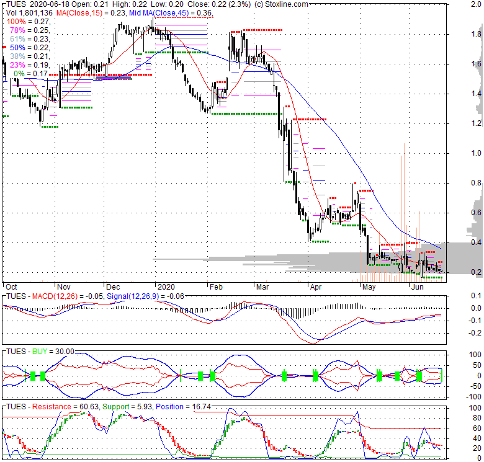This screenshot has height=462, width=484.
Task: Click the 100% = 0.27 Fibonacci level
Action: [x=30, y=21]
